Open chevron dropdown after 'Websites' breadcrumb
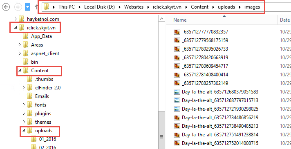291x149 pixels. [x=148, y=7]
